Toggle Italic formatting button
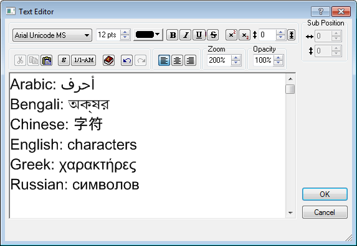The image size is (357, 246). point(186,35)
